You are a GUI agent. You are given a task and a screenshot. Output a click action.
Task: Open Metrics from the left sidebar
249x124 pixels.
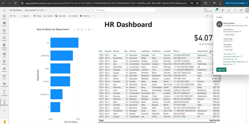click(4, 62)
